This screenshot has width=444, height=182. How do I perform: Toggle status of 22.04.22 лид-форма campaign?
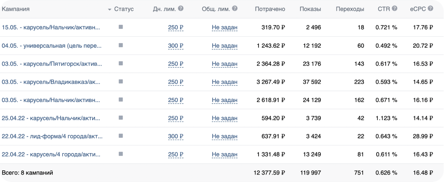(x=121, y=136)
